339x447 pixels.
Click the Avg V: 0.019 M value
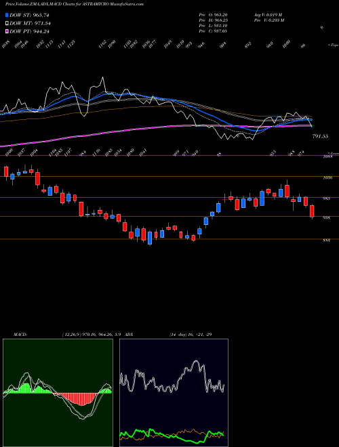coord(269,15)
